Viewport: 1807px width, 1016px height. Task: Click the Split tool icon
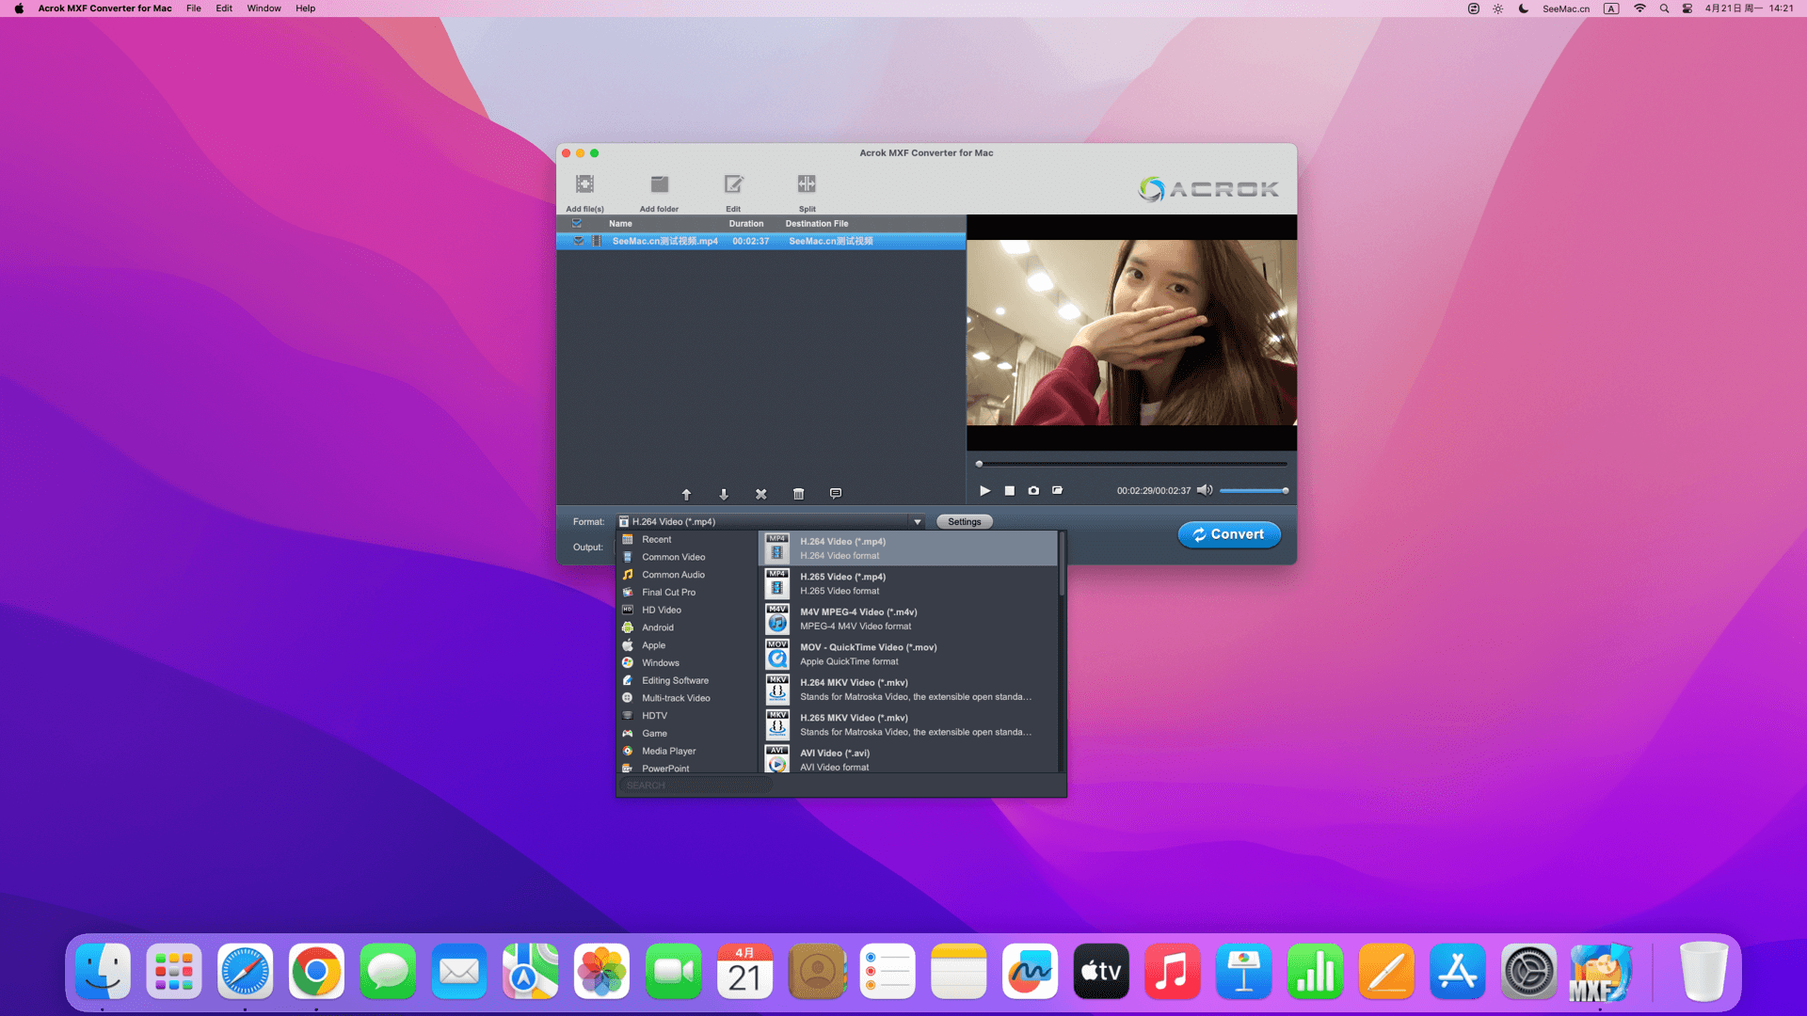point(807,184)
